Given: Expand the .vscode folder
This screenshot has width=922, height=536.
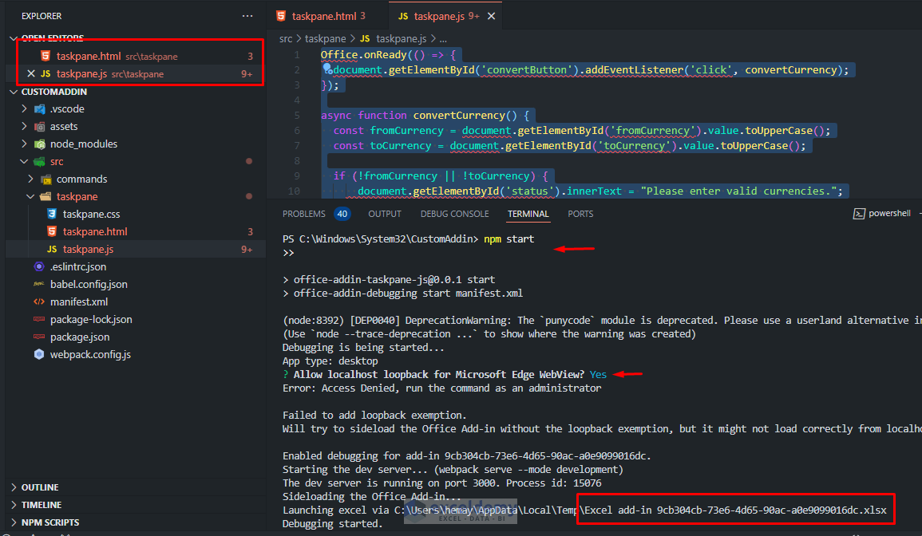Looking at the screenshot, I should [x=24, y=108].
